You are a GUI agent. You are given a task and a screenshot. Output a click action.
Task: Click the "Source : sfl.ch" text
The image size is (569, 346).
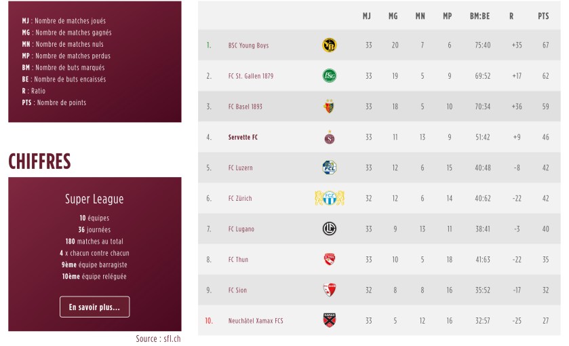158,338
